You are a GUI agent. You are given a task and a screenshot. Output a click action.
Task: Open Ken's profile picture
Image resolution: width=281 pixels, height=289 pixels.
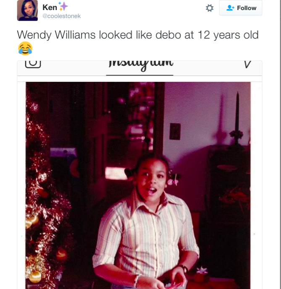27,10
